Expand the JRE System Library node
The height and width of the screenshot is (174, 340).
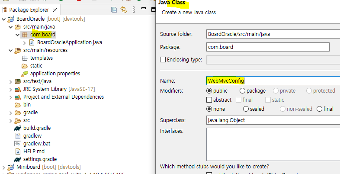(11, 90)
